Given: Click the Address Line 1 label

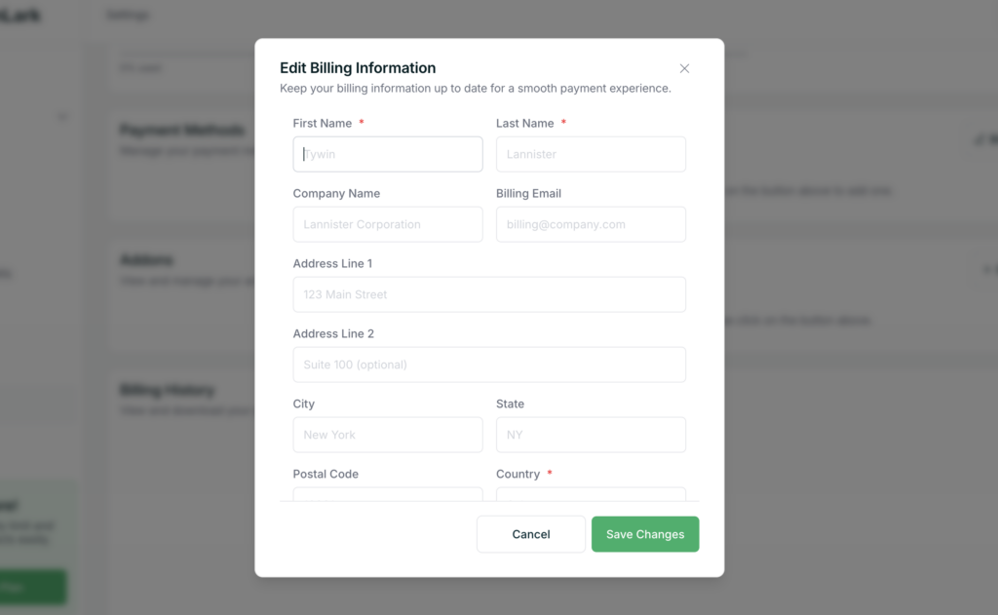Looking at the screenshot, I should (332, 264).
